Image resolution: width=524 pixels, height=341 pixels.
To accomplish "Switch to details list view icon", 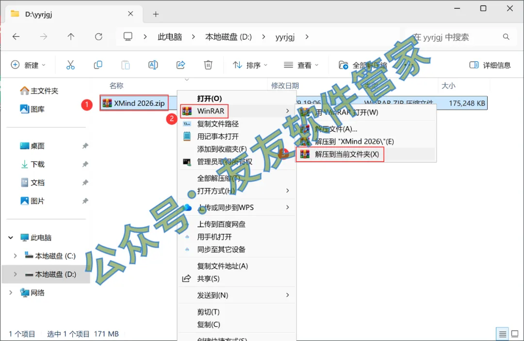I will pos(502,334).
